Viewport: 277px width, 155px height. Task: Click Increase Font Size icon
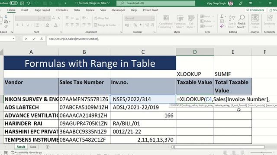coord(54,18)
